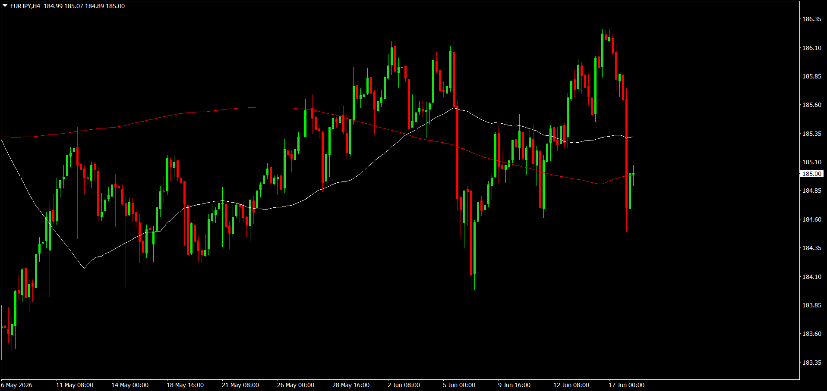Click the 186.35 price scale label
The width and height of the screenshot is (827, 391).
[811, 19]
